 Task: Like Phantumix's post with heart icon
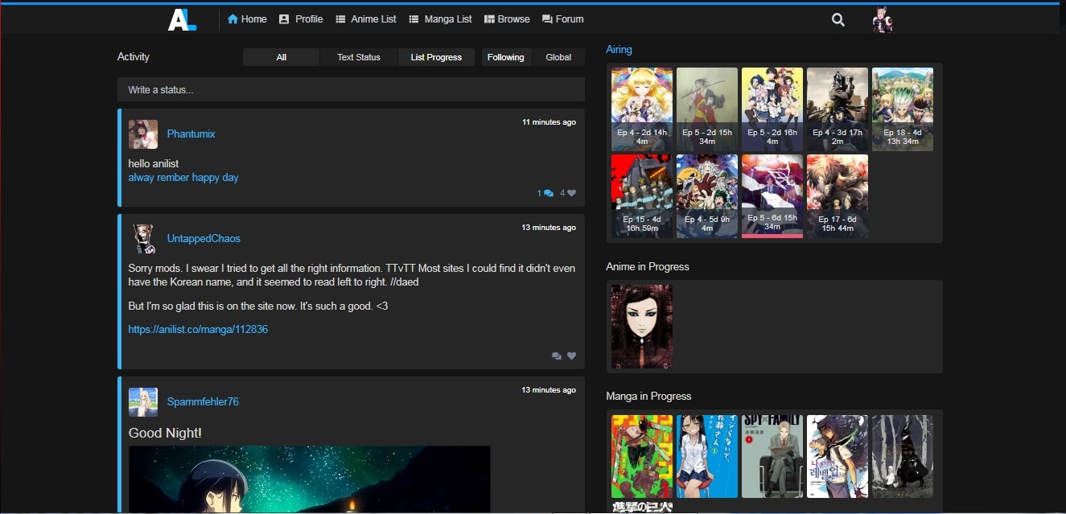coord(571,193)
